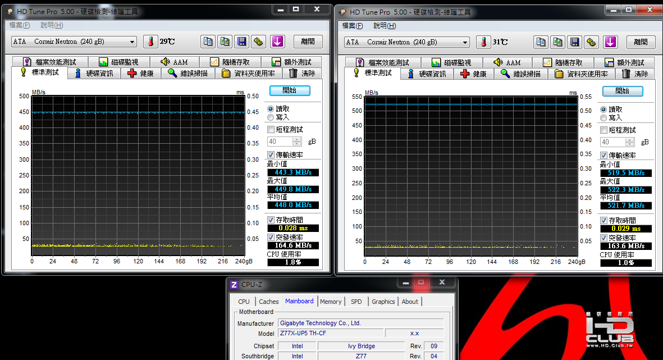This screenshot has height=360, width=663.
Task: Click the purple download arrow icon in left HD Tune window
Action: [x=277, y=42]
